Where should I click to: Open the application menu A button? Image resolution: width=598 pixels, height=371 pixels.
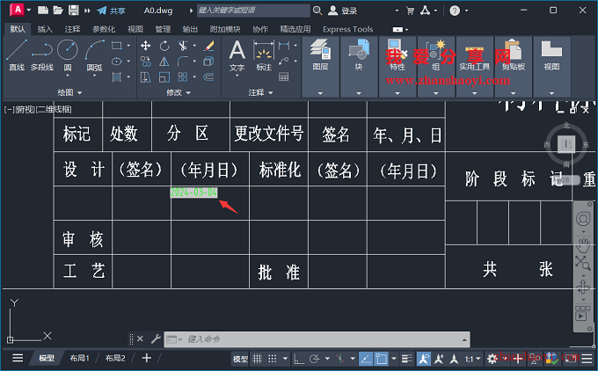click(18, 10)
